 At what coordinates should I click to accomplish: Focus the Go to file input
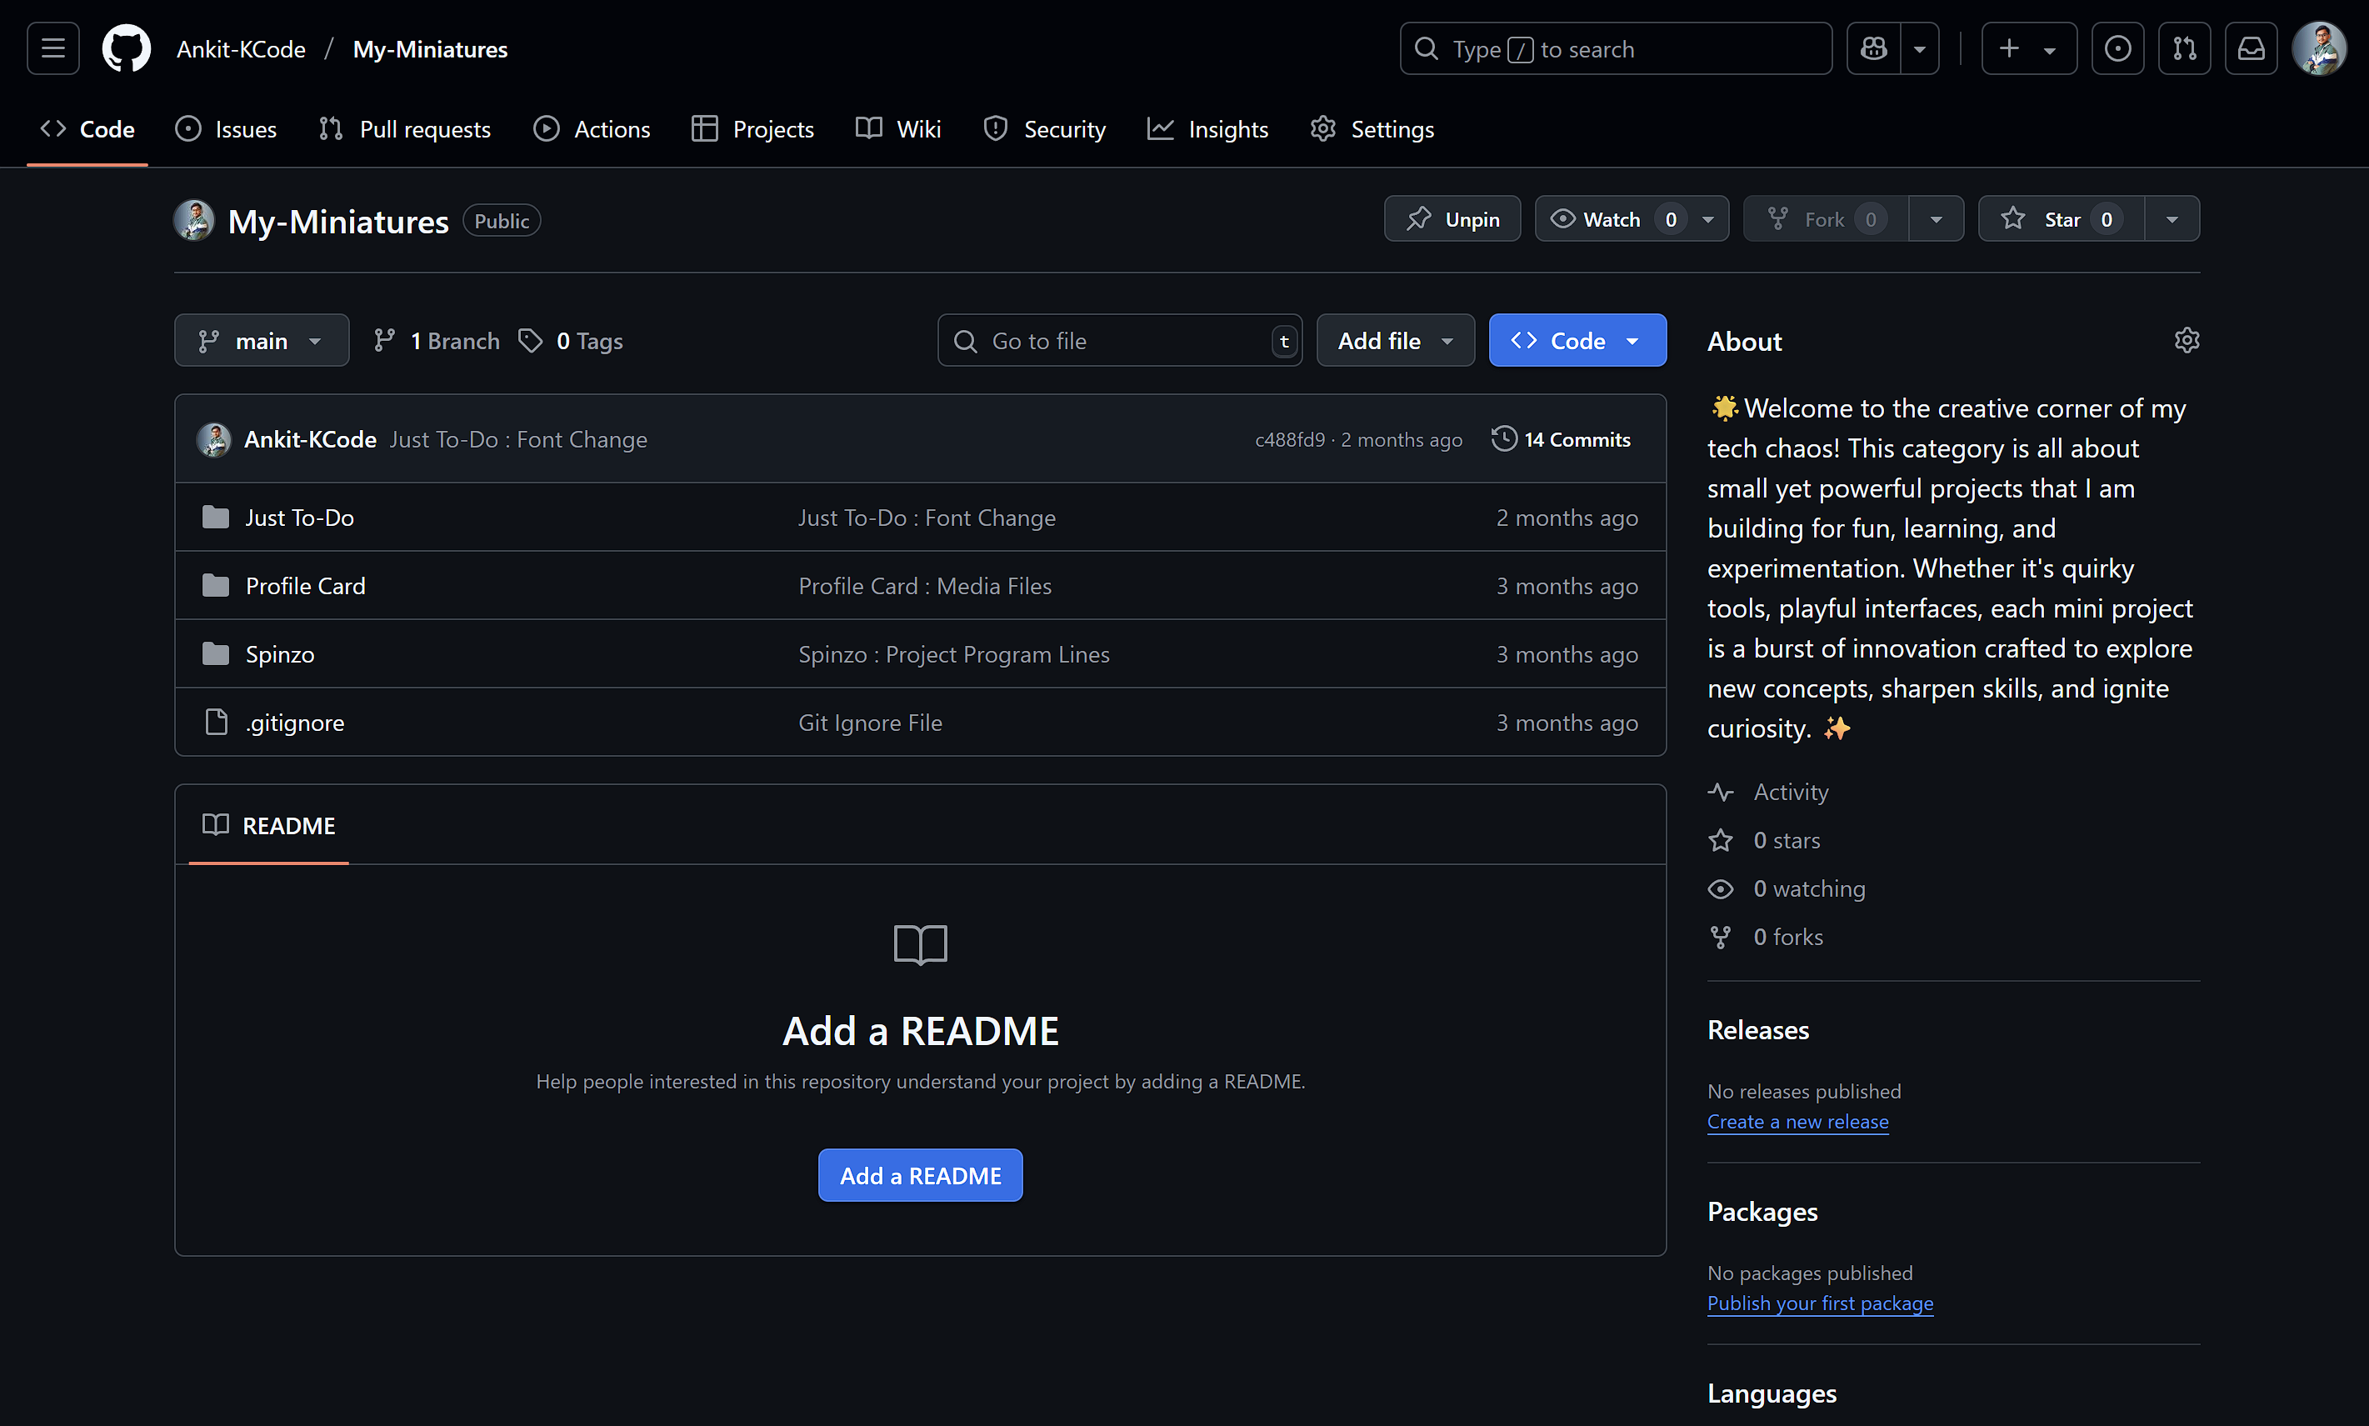coord(1119,340)
